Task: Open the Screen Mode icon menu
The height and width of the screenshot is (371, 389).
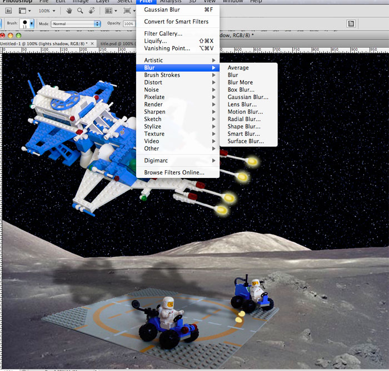Action: click(129, 11)
